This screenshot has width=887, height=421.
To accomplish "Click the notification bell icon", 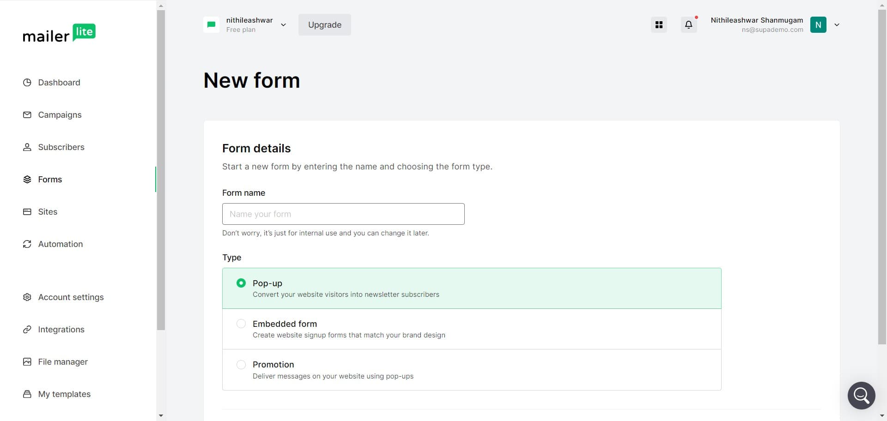I will [688, 24].
